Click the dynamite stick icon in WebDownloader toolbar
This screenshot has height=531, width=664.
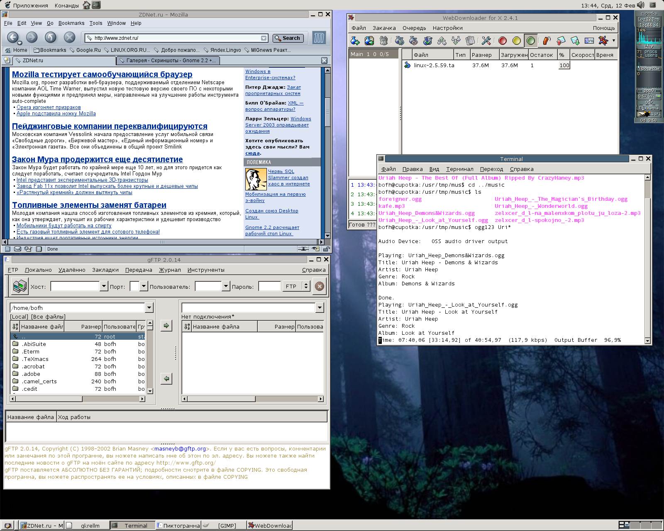(x=547, y=41)
